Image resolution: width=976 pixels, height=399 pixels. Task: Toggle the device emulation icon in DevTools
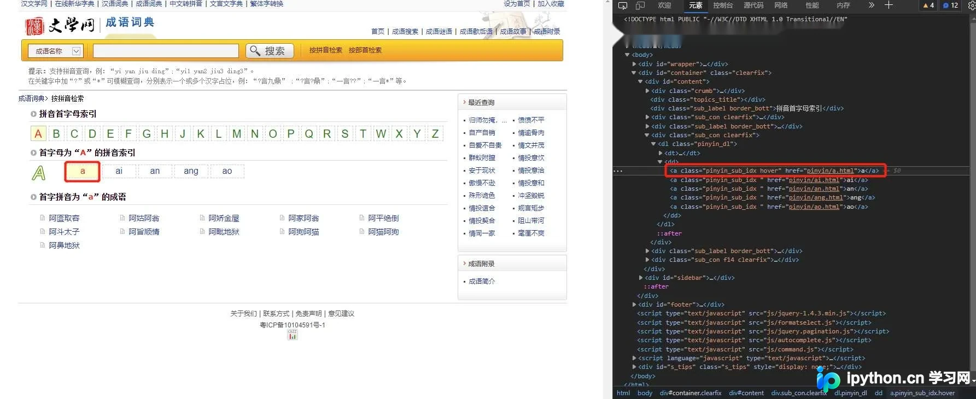tap(640, 5)
